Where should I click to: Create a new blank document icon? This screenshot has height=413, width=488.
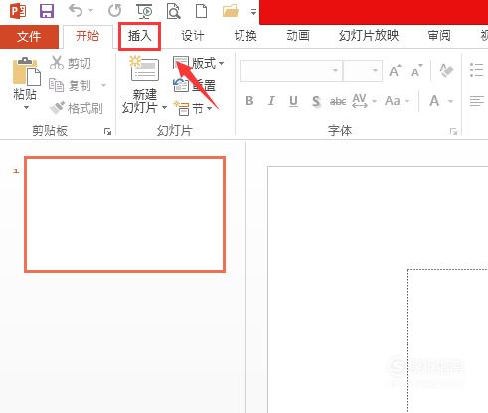click(202, 11)
